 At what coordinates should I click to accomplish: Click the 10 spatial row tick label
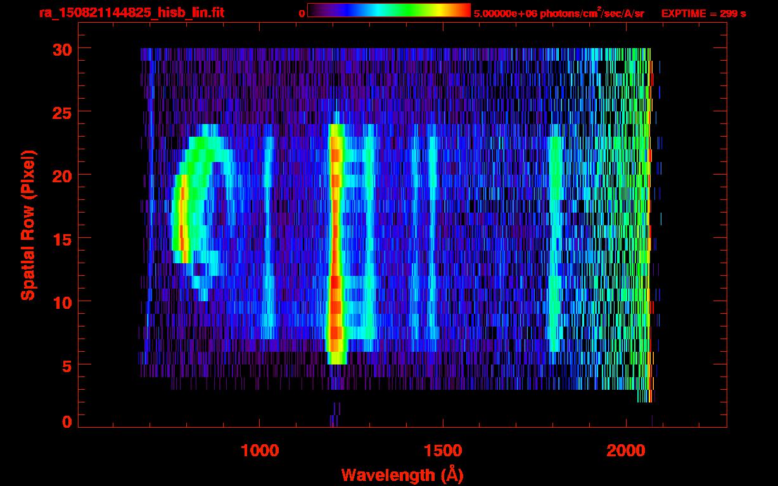(62, 302)
